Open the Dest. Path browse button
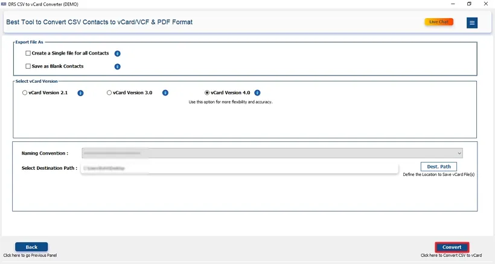 coord(439,166)
